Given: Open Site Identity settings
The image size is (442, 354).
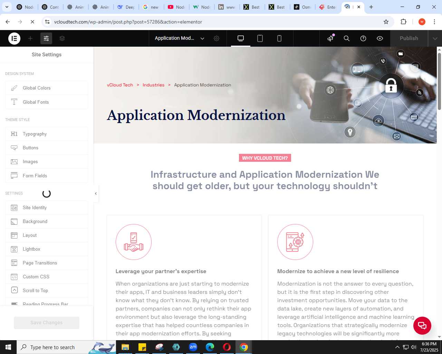Looking at the screenshot, I should point(47,207).
